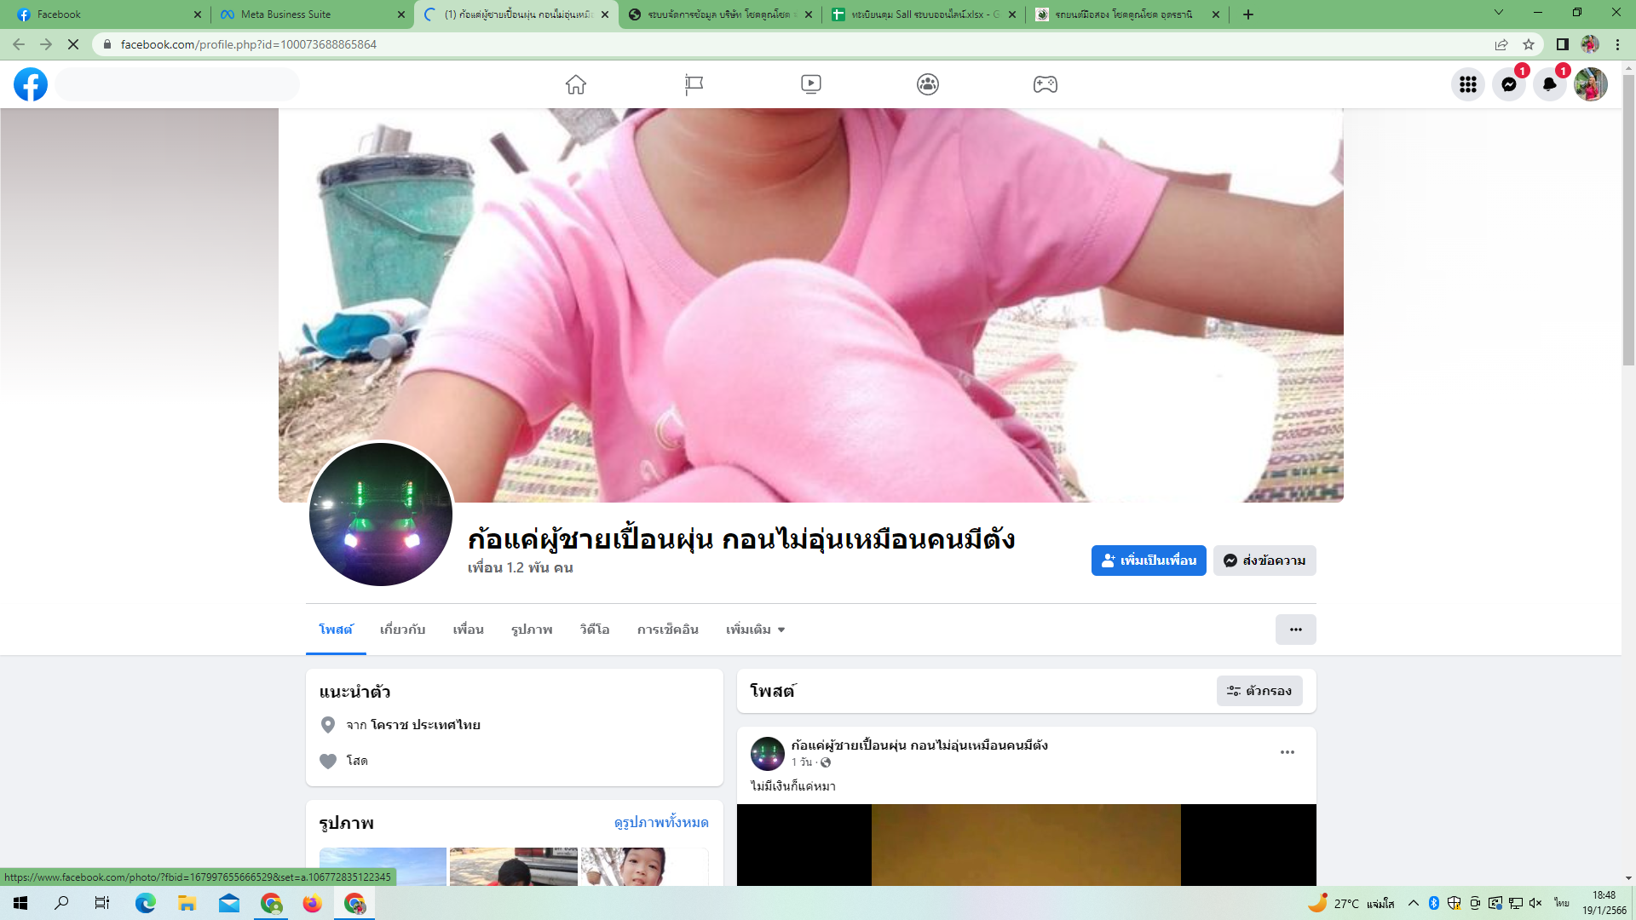Open the ตัวกรอง filters button for posts

(1259, 691)
